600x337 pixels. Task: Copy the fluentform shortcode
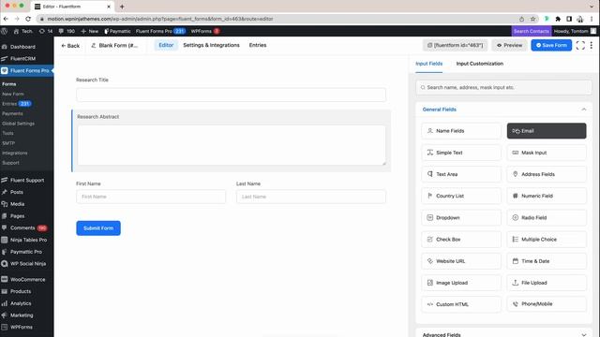455,45
